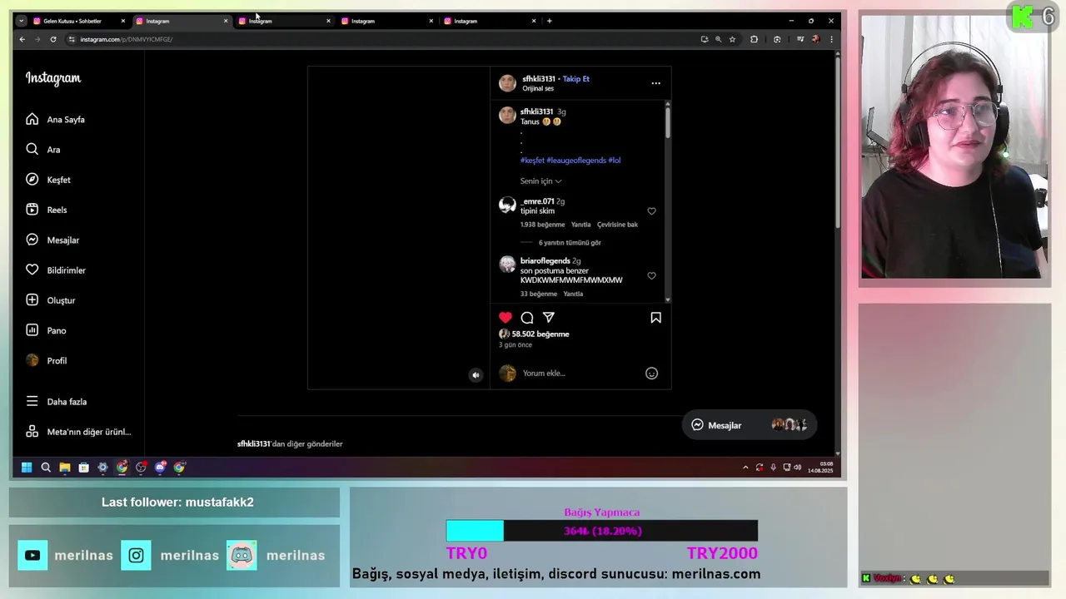The width and height of the screenshot is (1066, 599).
Task: Open Windows taskbar search
Action: (46, 468)
